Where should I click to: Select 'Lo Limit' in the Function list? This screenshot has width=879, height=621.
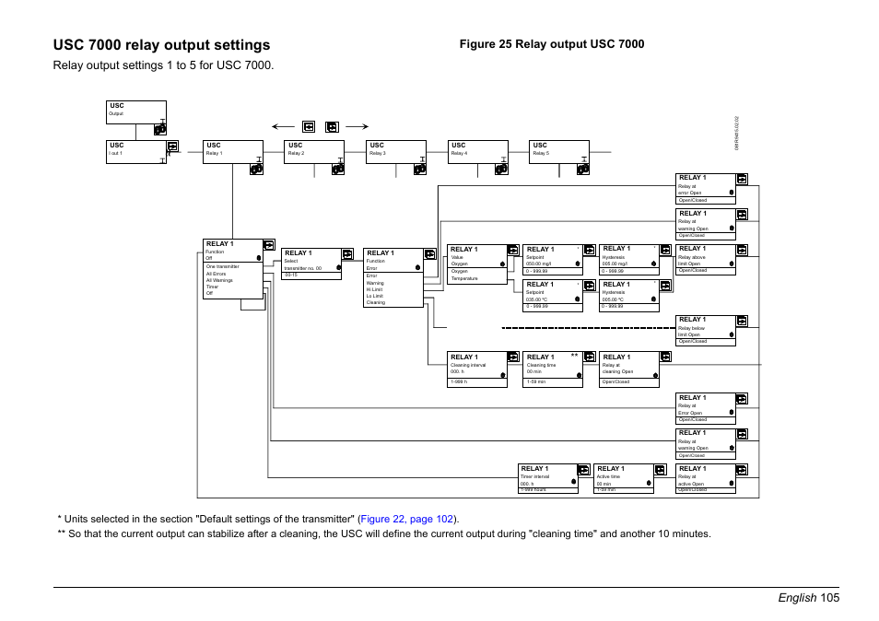pyautogui.click(x=374, y=296)
